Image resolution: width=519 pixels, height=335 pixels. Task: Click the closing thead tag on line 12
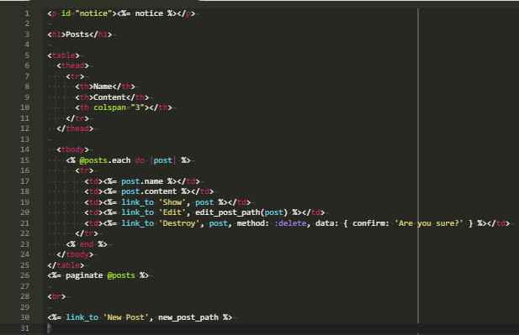coord(75,128)
